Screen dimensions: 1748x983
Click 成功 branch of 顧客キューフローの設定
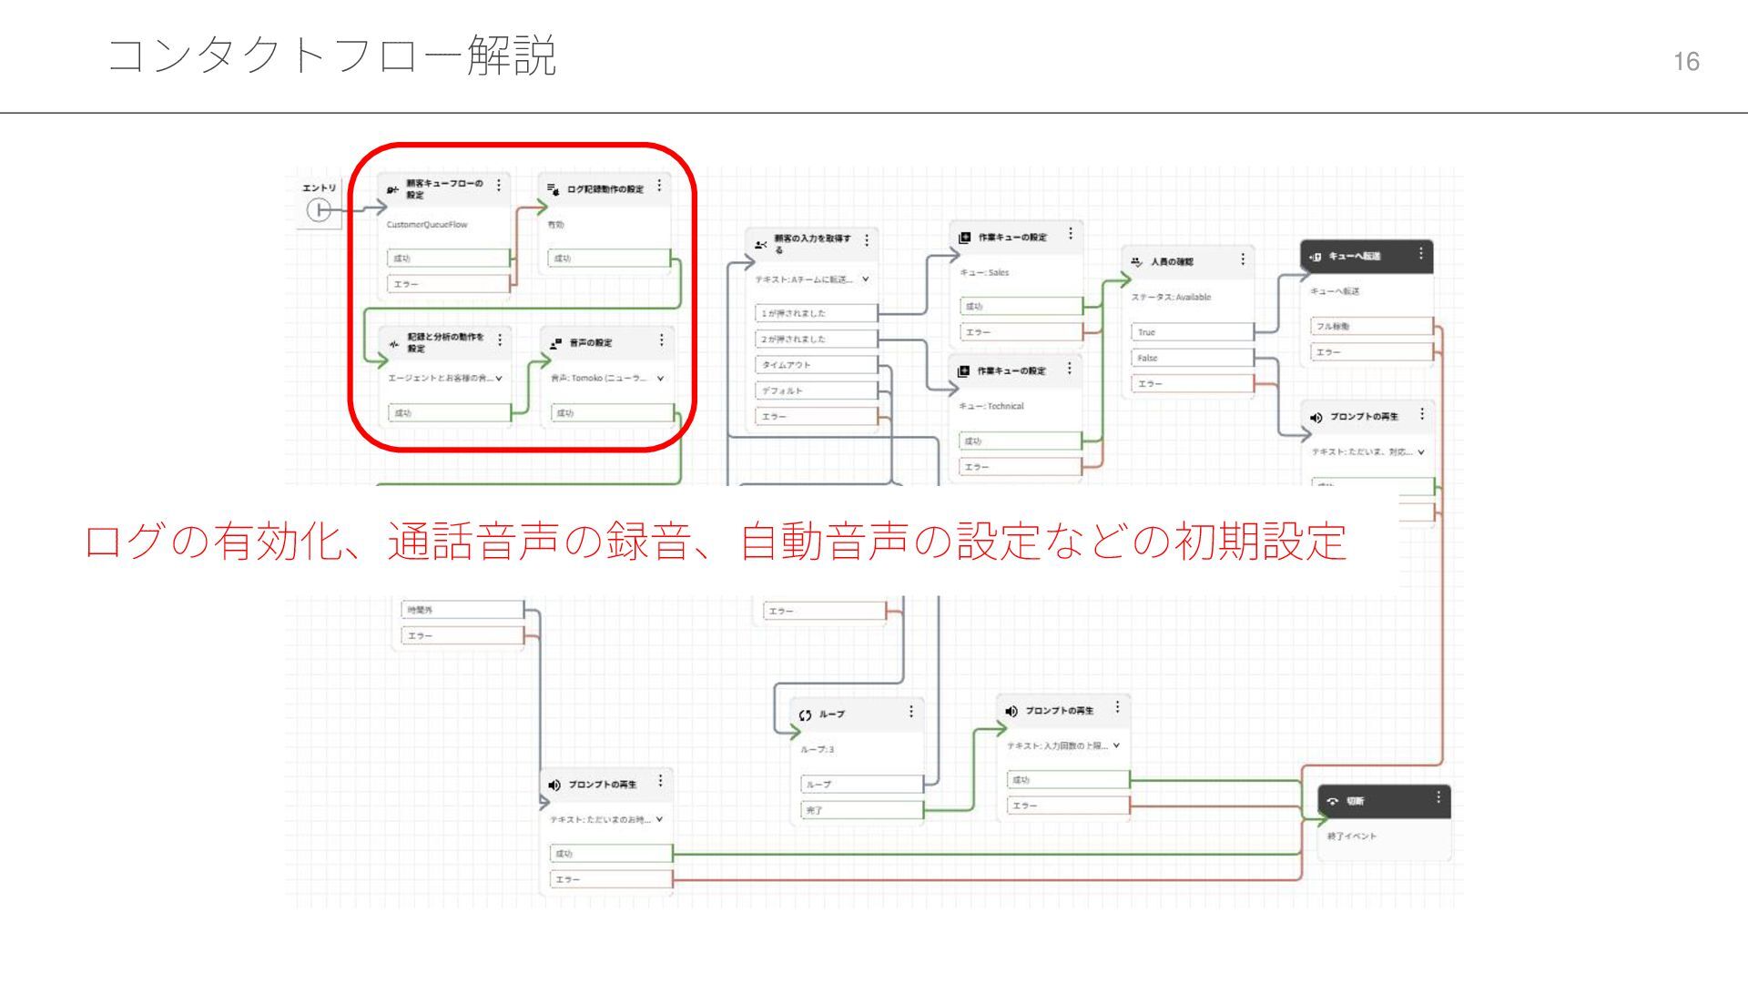click(448, 258)
